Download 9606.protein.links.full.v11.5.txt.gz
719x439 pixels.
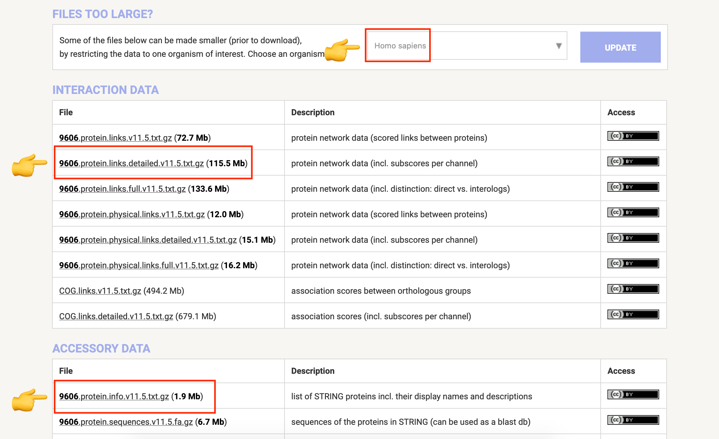point(122,189)
